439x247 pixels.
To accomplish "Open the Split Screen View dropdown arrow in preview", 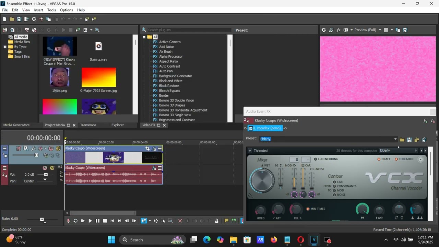I will (x=351, y=30).
